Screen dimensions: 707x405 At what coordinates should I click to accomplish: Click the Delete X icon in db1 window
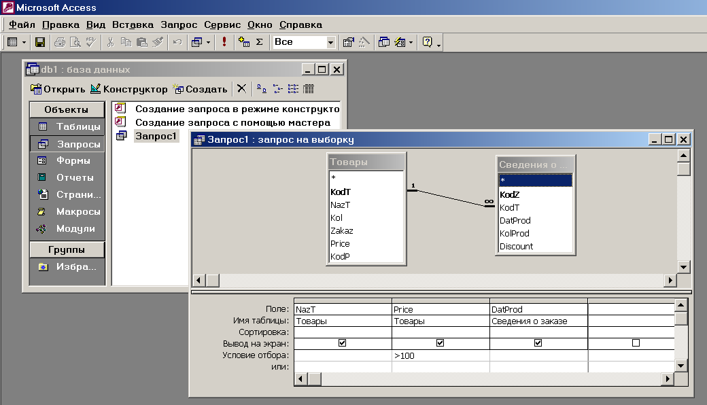pos(242,88)
